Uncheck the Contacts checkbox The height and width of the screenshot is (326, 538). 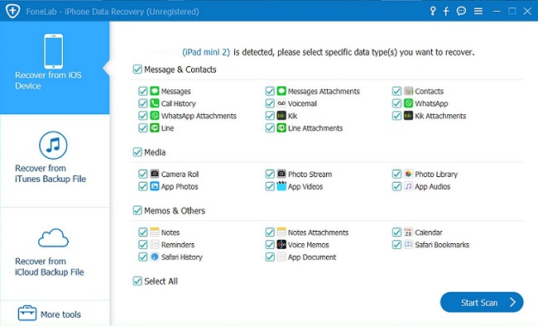(397, 91)
